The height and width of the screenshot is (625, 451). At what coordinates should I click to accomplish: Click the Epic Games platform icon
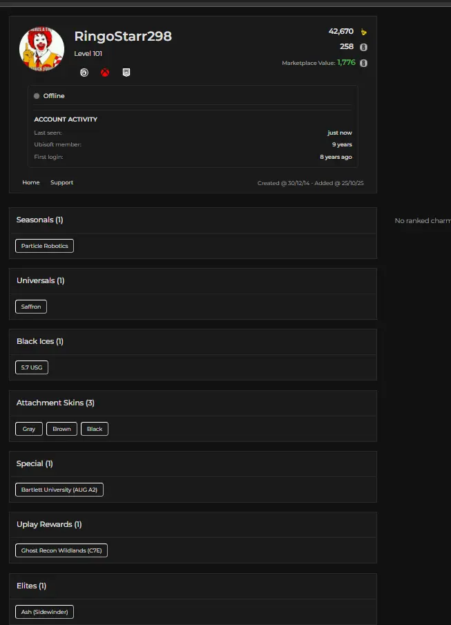point(126,72)
